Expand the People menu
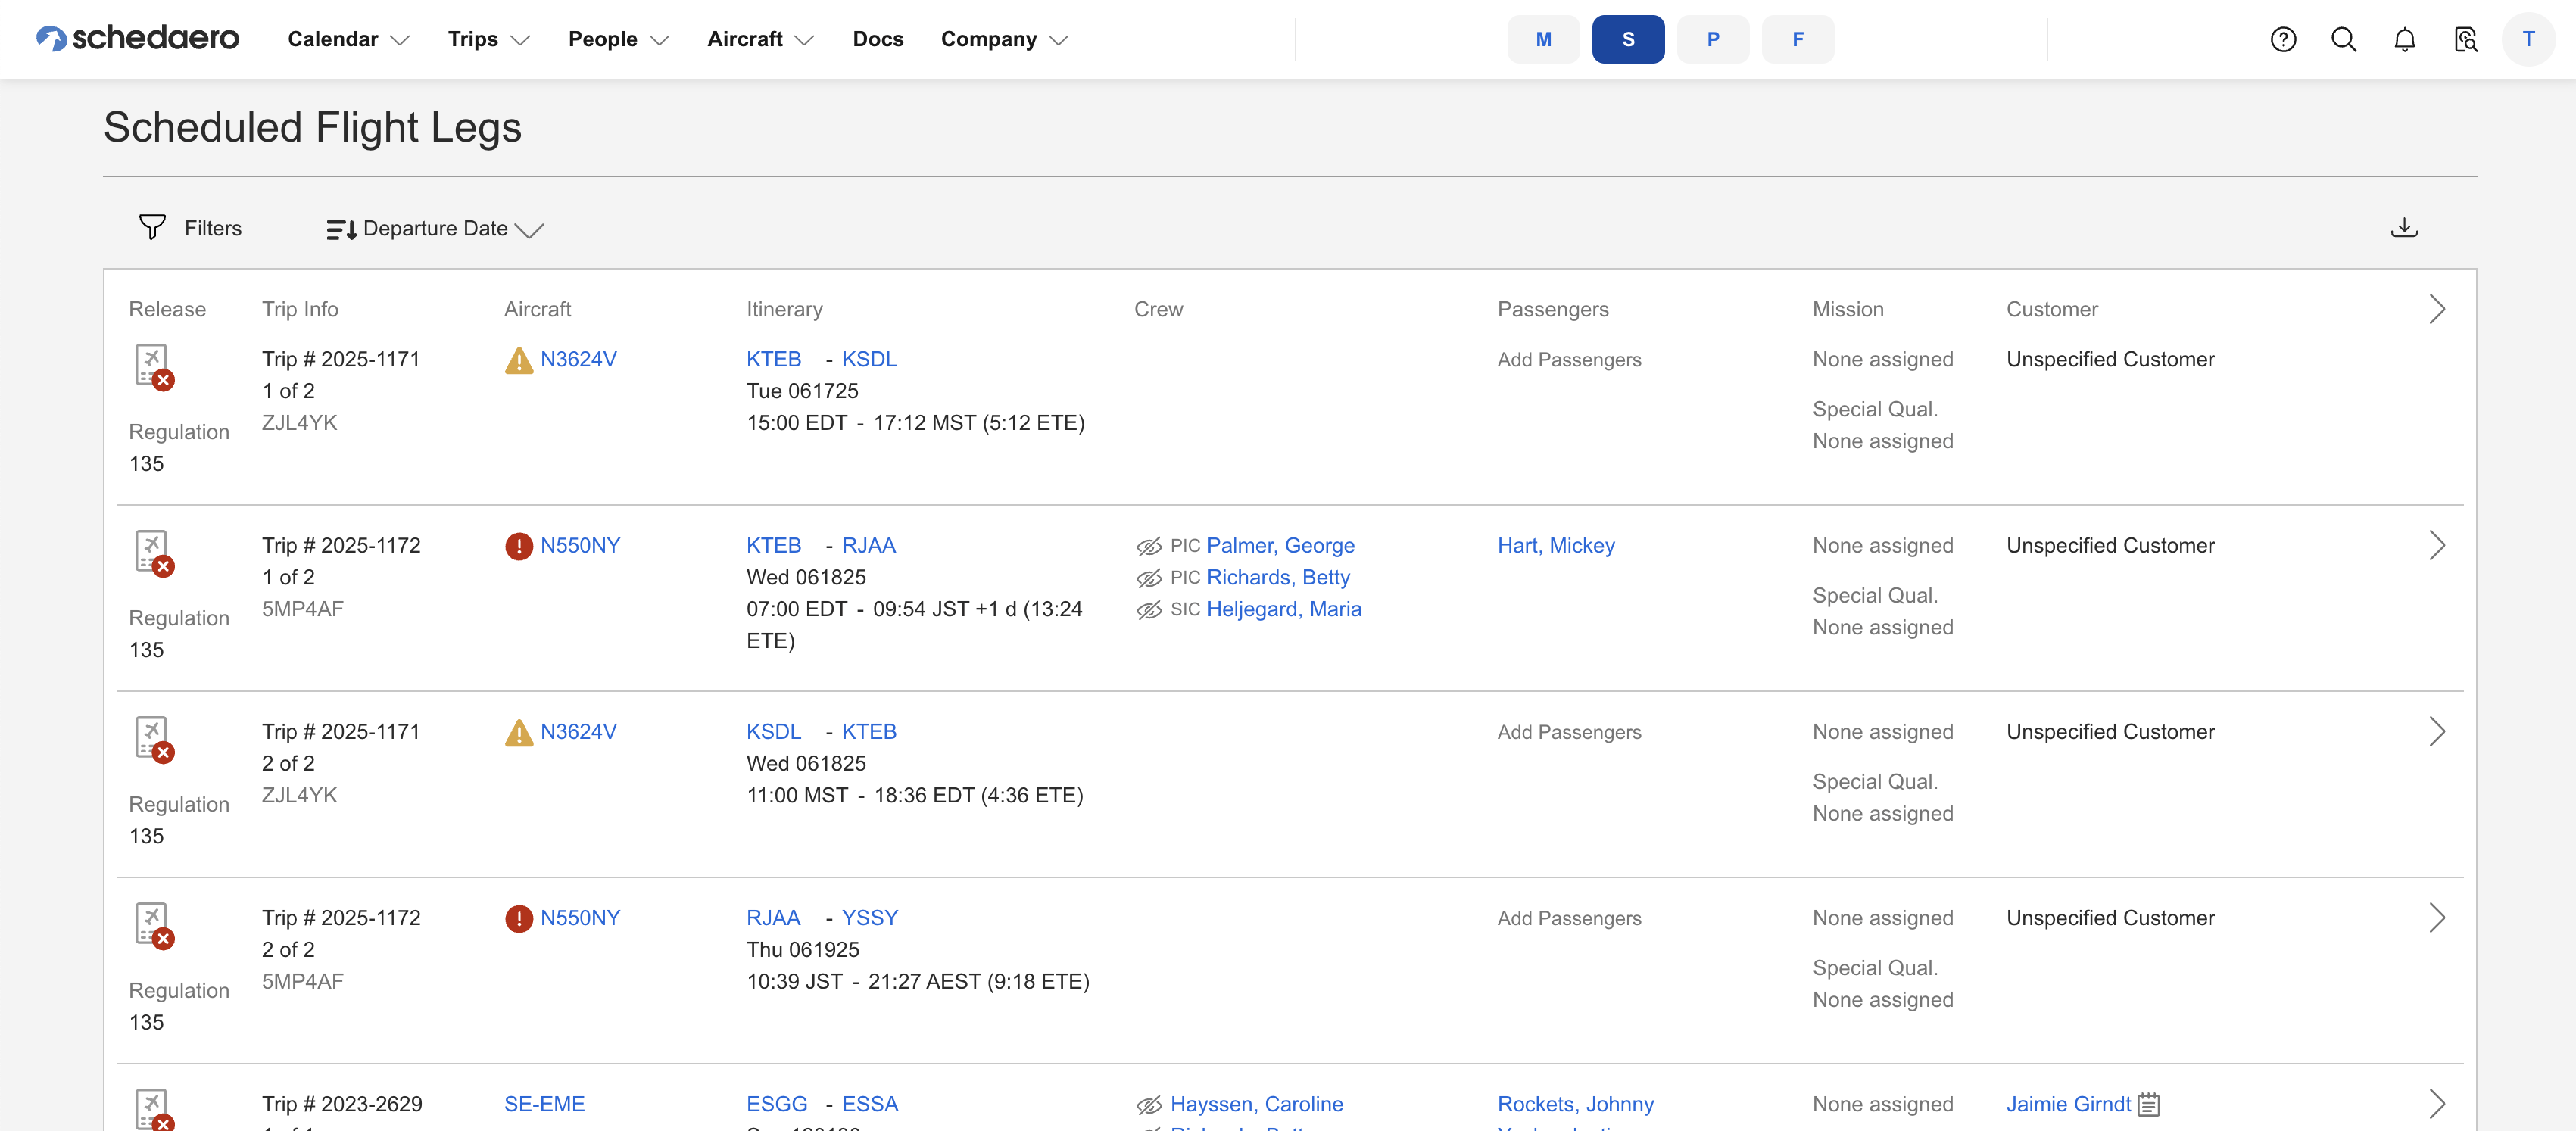Screen dimensions: 2576x1131 click(619, 39)
